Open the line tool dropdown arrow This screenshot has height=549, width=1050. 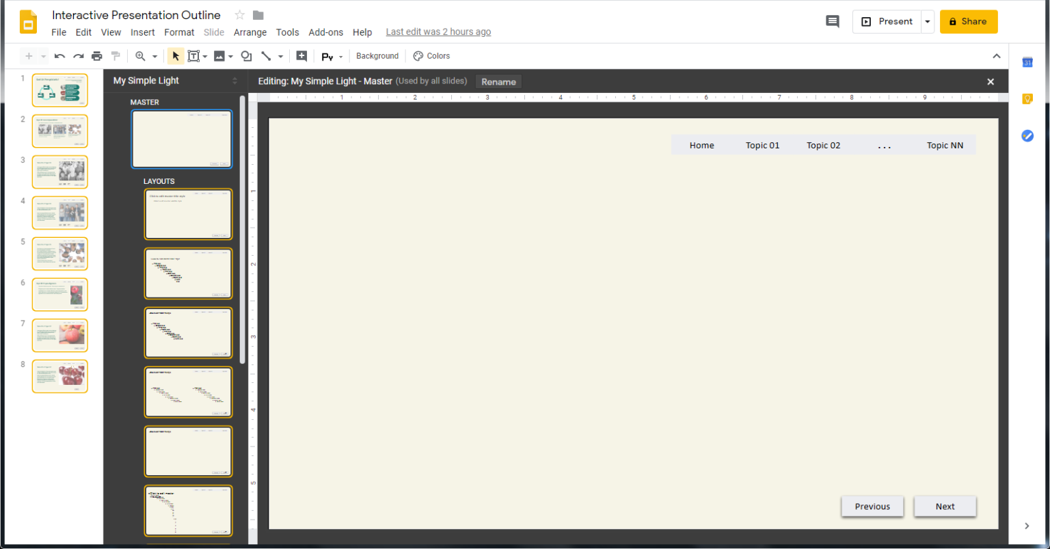[280, 55]
